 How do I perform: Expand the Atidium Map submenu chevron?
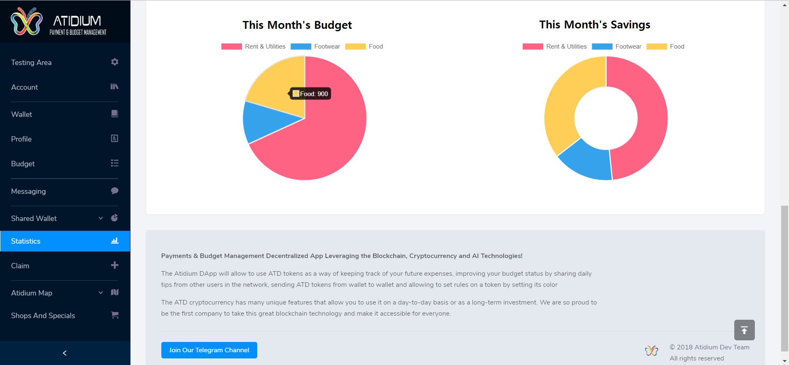[101, 293]
